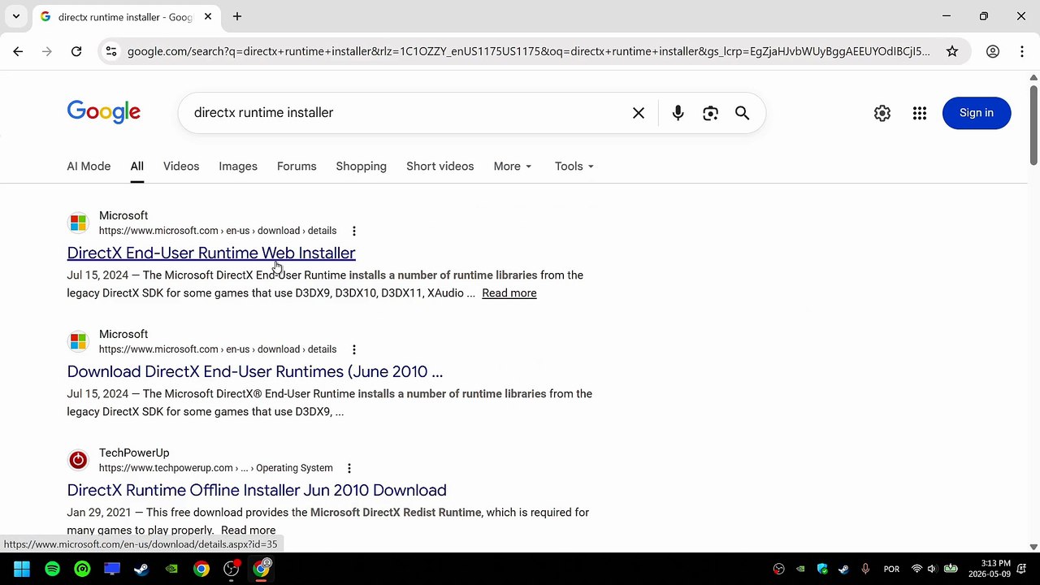This screenshot has height=585, width=1040.
Task: Open the Shopping results tab
Action: click(362, 167)
